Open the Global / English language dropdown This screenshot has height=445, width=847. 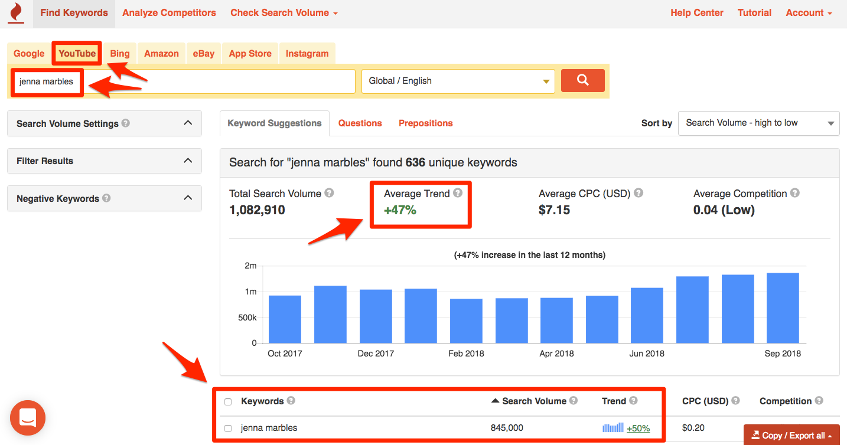[458, 81]
